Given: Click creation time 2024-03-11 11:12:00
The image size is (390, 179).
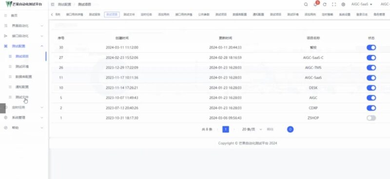Looking at the screenshot, I should [x=122, y=47].
